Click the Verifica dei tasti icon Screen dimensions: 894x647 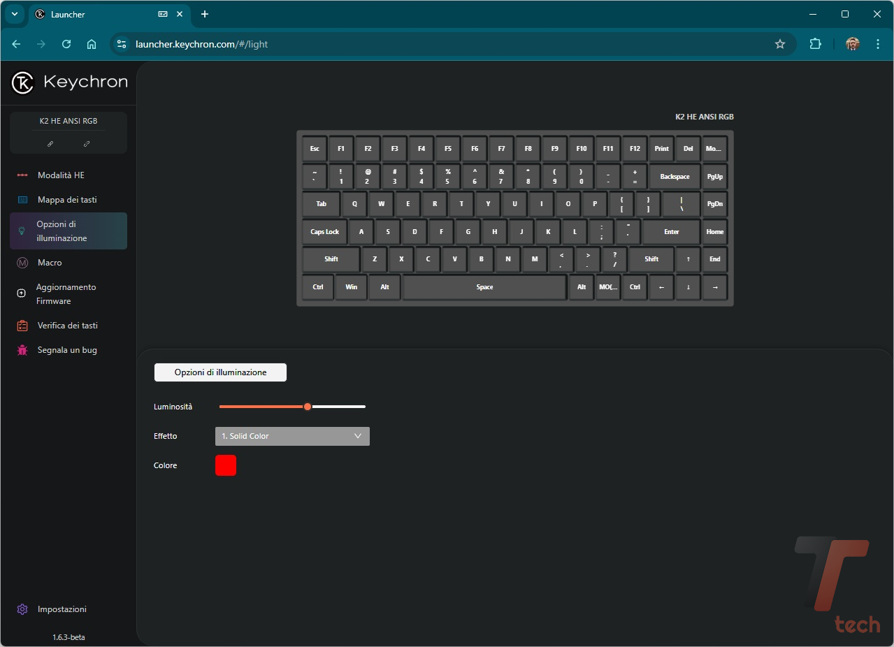(22, 326)
